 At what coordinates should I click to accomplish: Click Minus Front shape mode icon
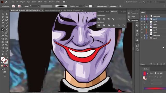104,19
